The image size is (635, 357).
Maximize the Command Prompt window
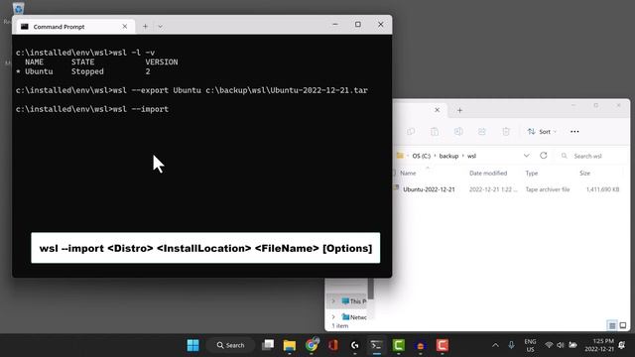coord(358,24)
